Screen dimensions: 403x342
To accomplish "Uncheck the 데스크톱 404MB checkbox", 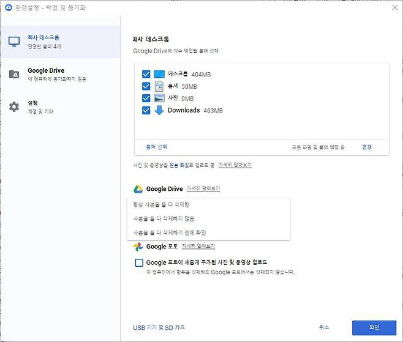I will click(x=146, y=74).
